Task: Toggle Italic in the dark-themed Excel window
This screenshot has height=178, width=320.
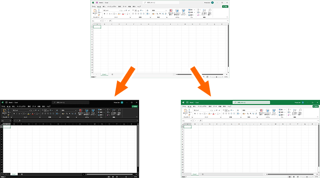Action: pos(17,114)
